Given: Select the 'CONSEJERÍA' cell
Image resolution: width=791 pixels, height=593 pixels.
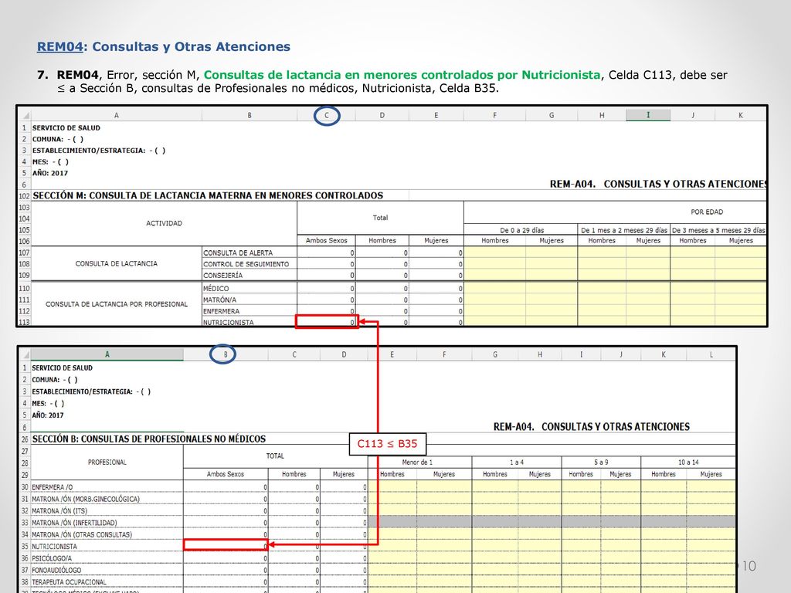Looking at the screenshot, I should coord(250,276).
